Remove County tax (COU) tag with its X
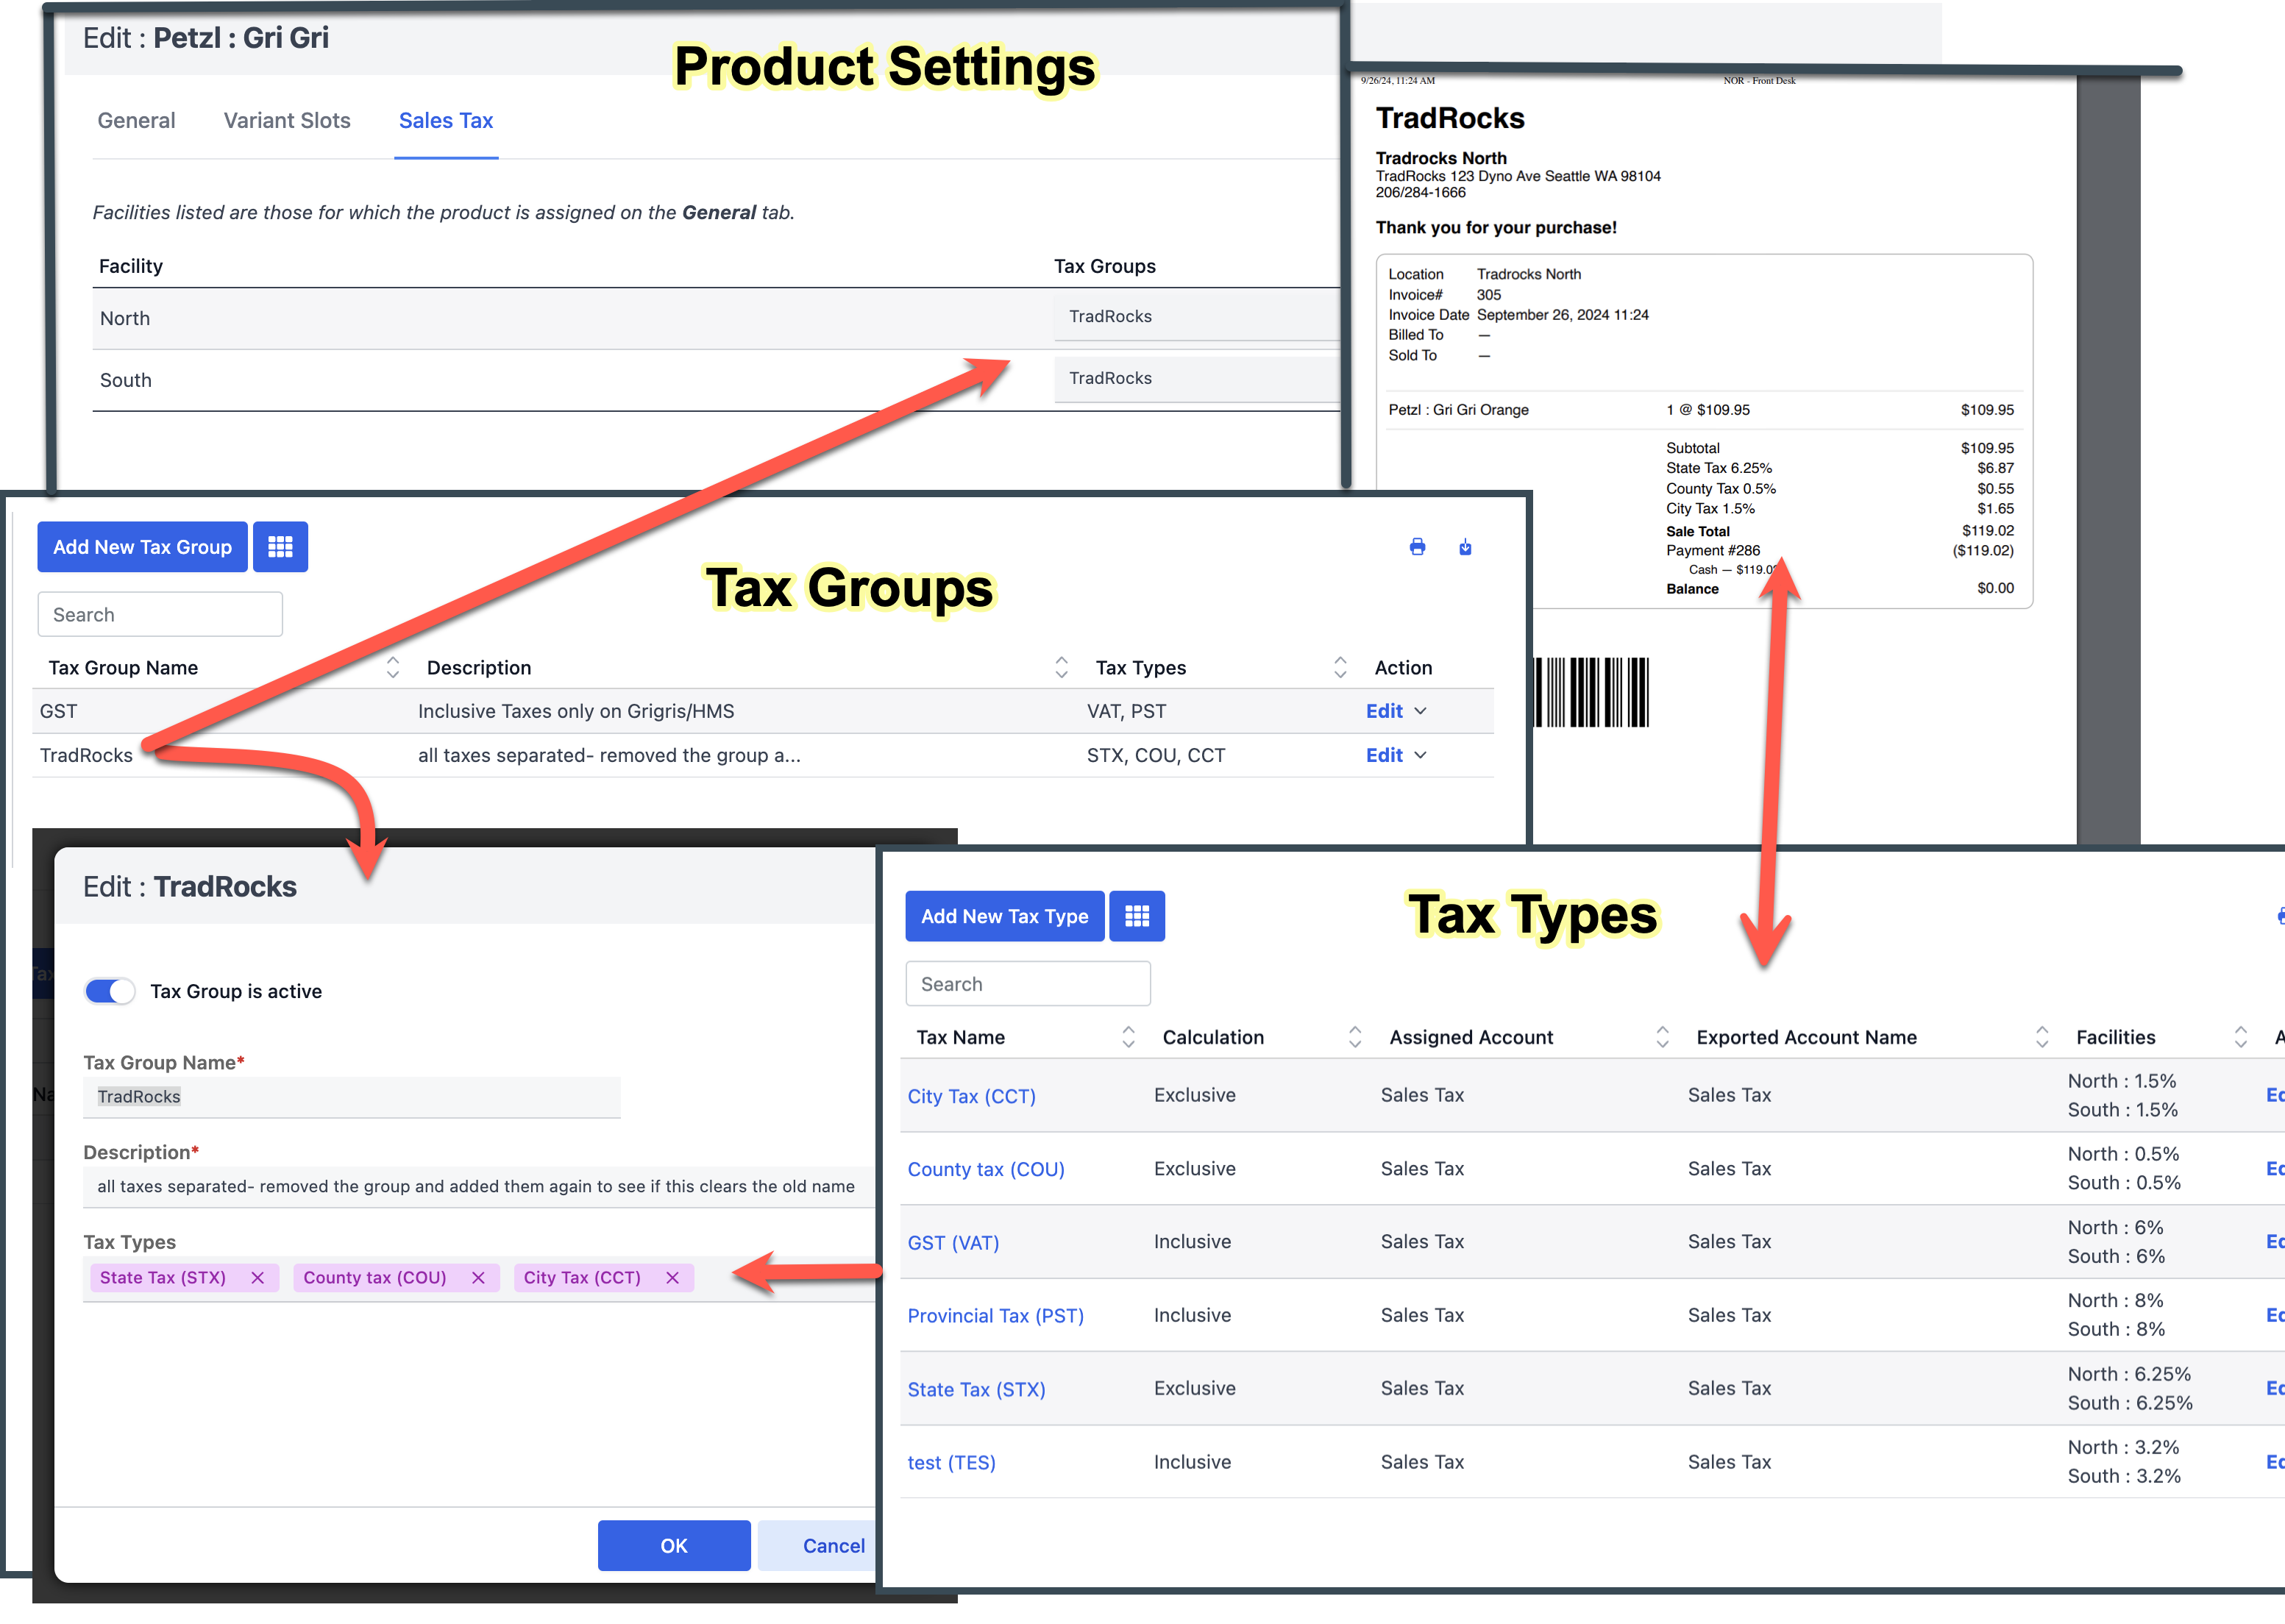Screen dimensions: 2285x1624 [x=478, y=1278]
